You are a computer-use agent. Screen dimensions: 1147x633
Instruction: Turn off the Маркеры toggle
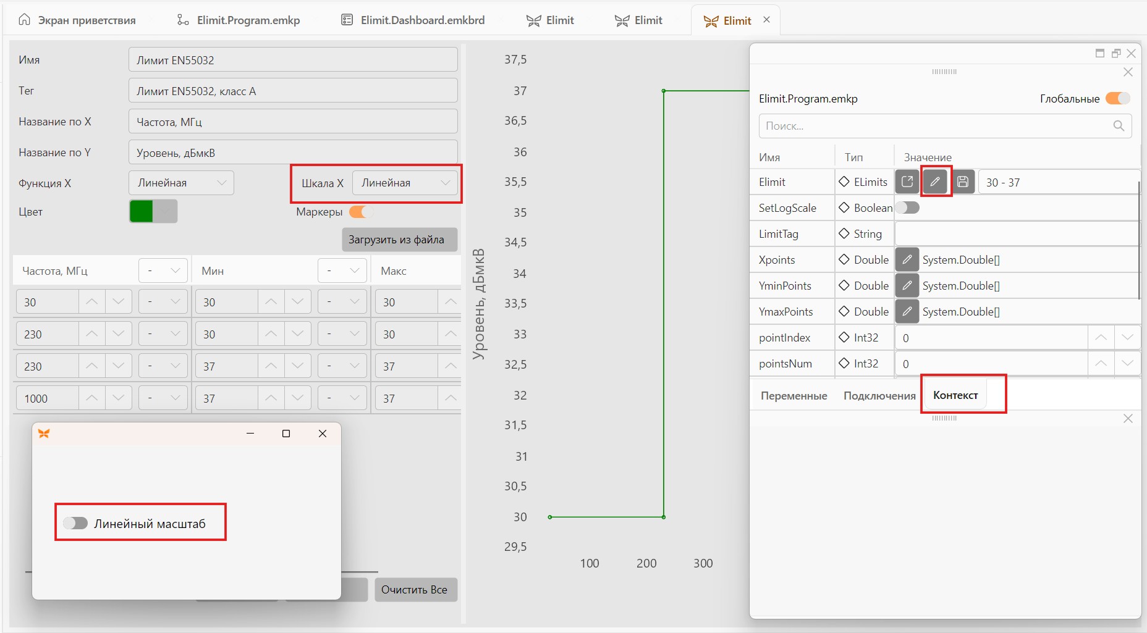(x=362, y=212)
